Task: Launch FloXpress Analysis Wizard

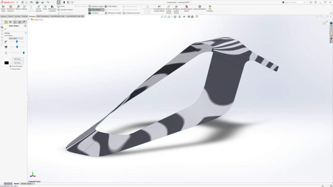Action: coord(169,10)
